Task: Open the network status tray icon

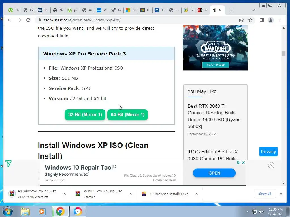Action: click(255, 212)
